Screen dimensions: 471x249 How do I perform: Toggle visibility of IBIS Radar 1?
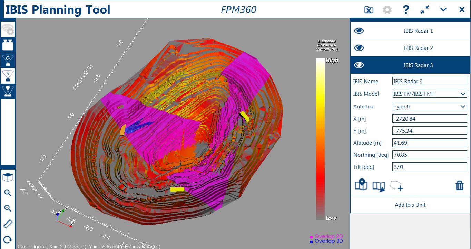359,31
